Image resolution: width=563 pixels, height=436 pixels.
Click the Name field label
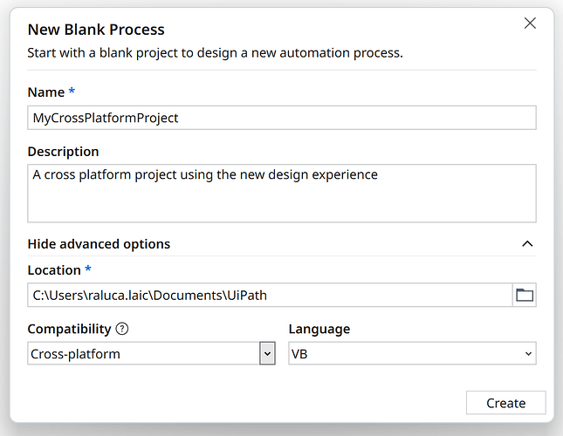(x=45, y=92)
